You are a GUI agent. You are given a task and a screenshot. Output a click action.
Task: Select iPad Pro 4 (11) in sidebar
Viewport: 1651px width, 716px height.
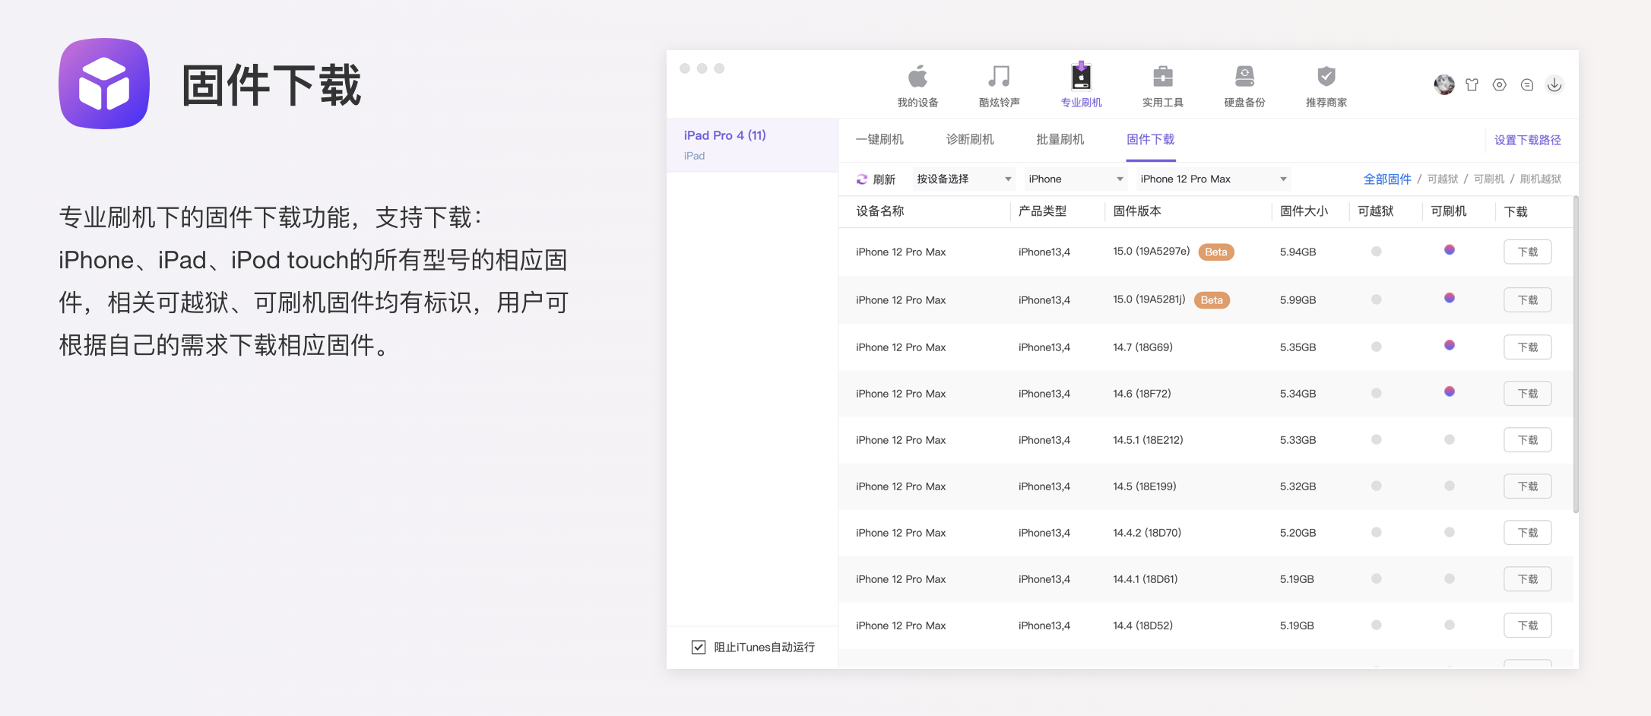tap(753, 145)
